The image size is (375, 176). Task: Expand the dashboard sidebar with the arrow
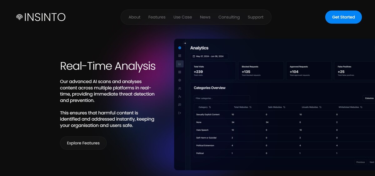coord(185,43)
